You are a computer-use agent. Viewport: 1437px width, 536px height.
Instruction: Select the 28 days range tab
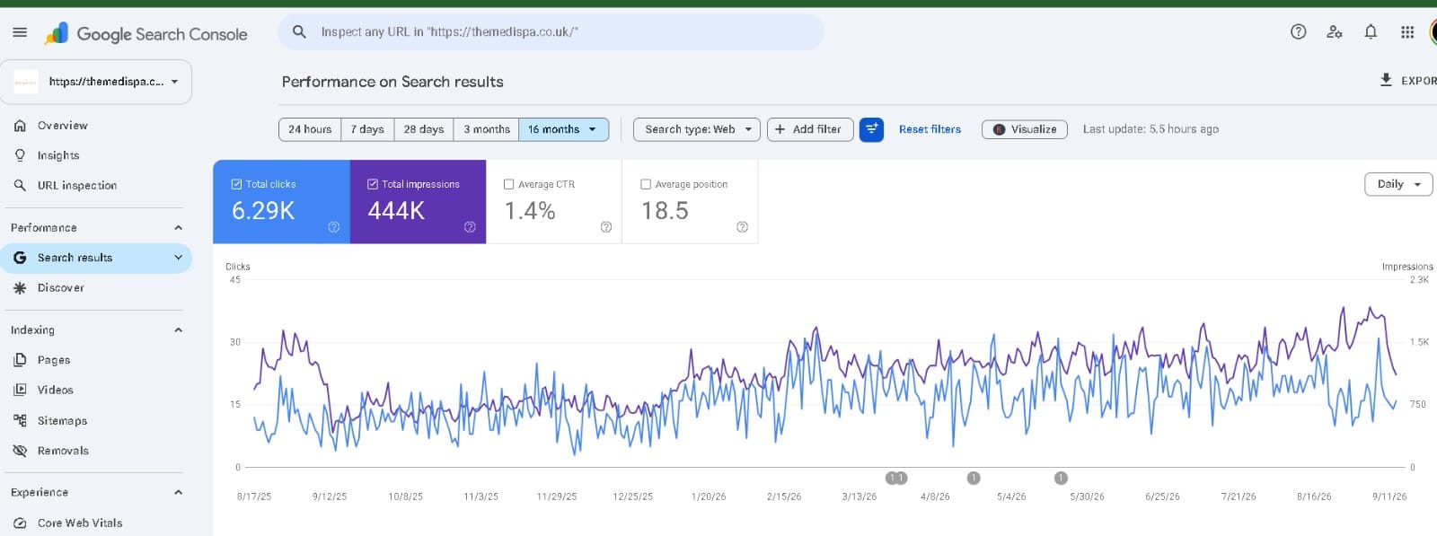click(424, 129)
